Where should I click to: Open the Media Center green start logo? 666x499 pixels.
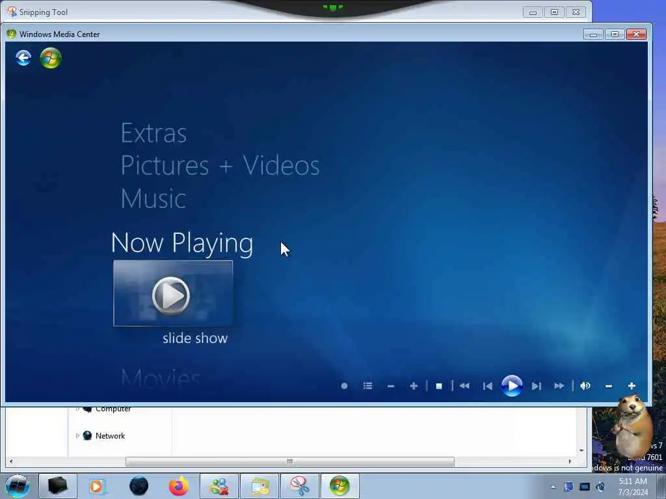tap(51, 58)
